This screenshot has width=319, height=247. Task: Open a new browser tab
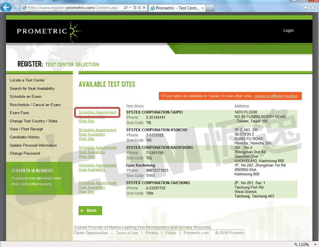(210, 8)
